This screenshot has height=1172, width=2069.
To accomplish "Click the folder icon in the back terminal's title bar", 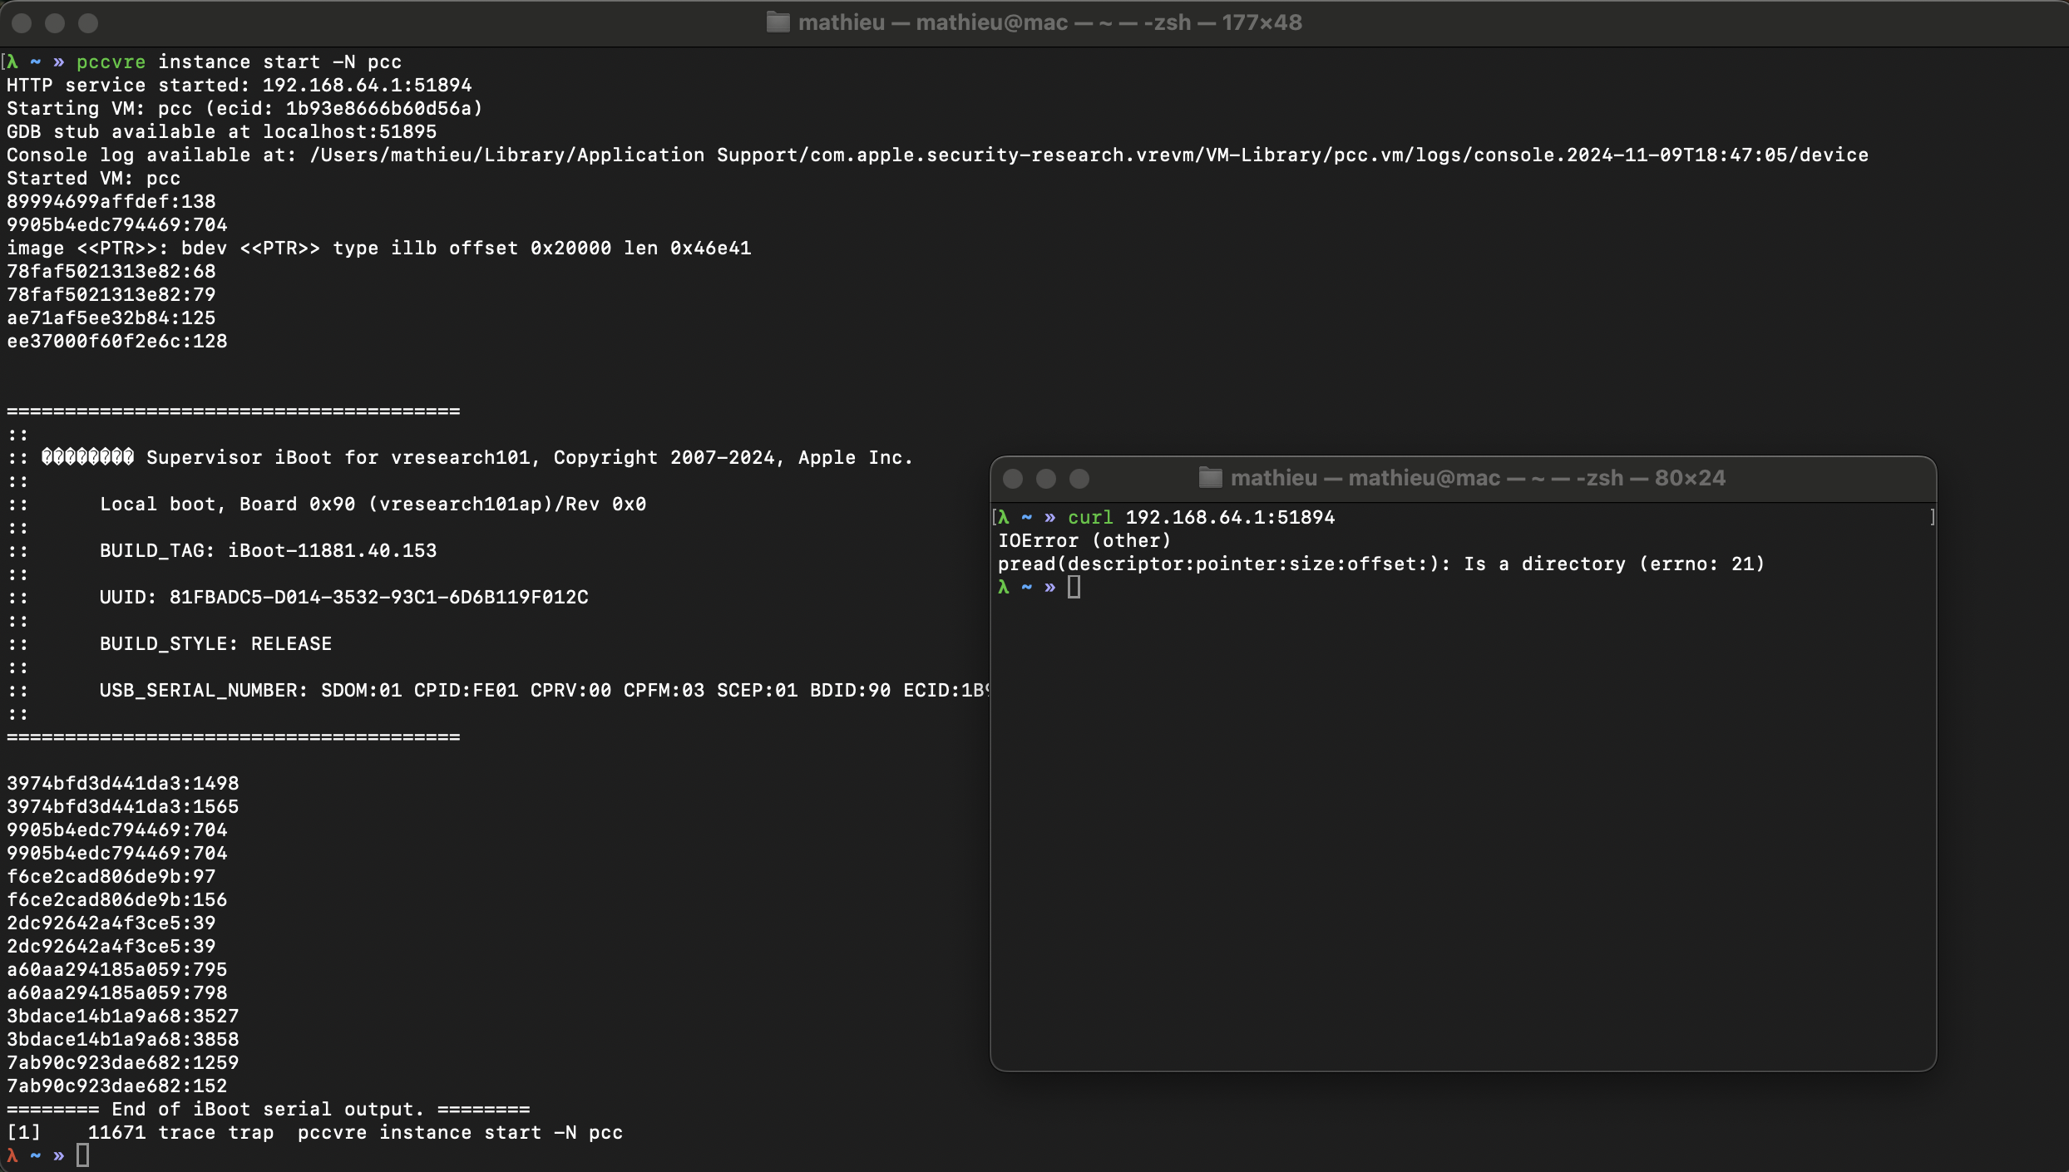I will [x=779, y=22].
